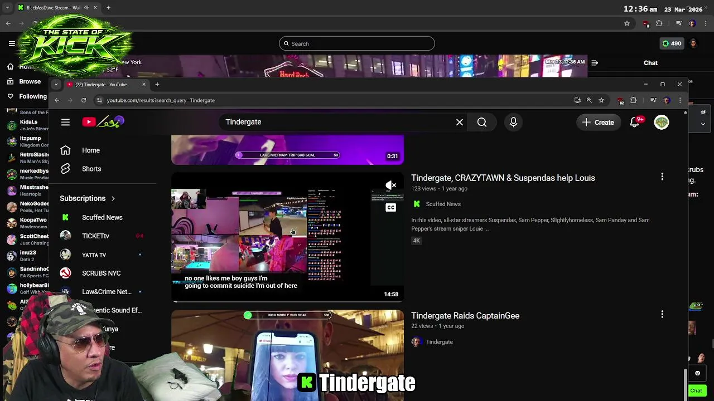Screen dimensions: 714x401
Task: Run the YouTube search magnifier button
Action: (482, 122)
